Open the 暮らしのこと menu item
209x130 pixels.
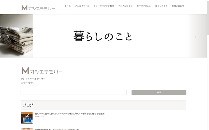coord(161,6)
